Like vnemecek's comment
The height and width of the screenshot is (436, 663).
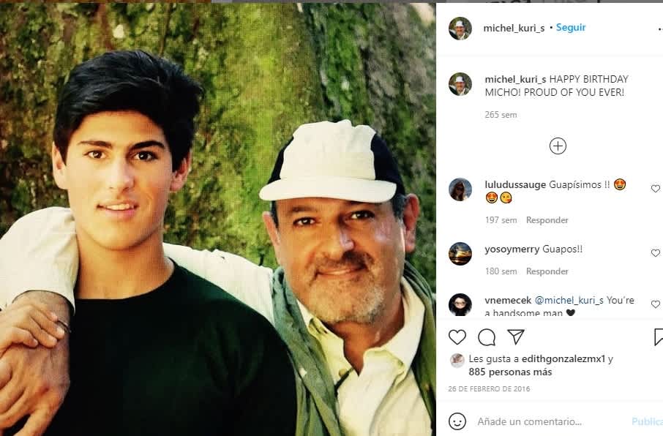655,304
